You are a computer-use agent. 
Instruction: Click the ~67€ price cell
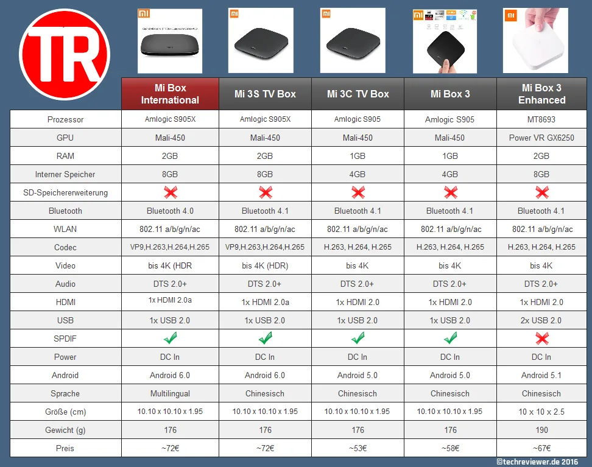[x=541, y=448]
